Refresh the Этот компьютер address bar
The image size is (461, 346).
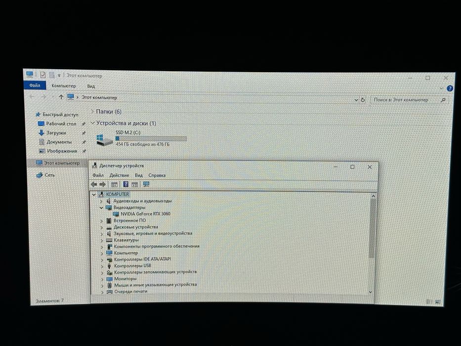click(x=363, y=100)
